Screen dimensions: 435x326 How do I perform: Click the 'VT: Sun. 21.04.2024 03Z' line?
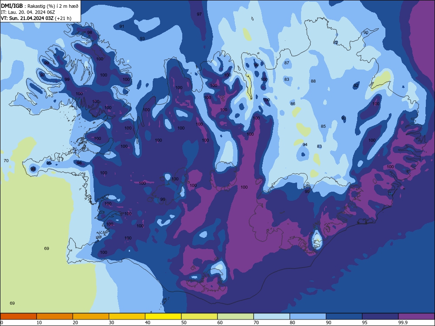point(27,18)
